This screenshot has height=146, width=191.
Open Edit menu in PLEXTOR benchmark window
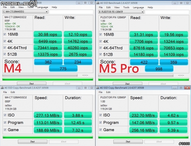coord(108,7)
